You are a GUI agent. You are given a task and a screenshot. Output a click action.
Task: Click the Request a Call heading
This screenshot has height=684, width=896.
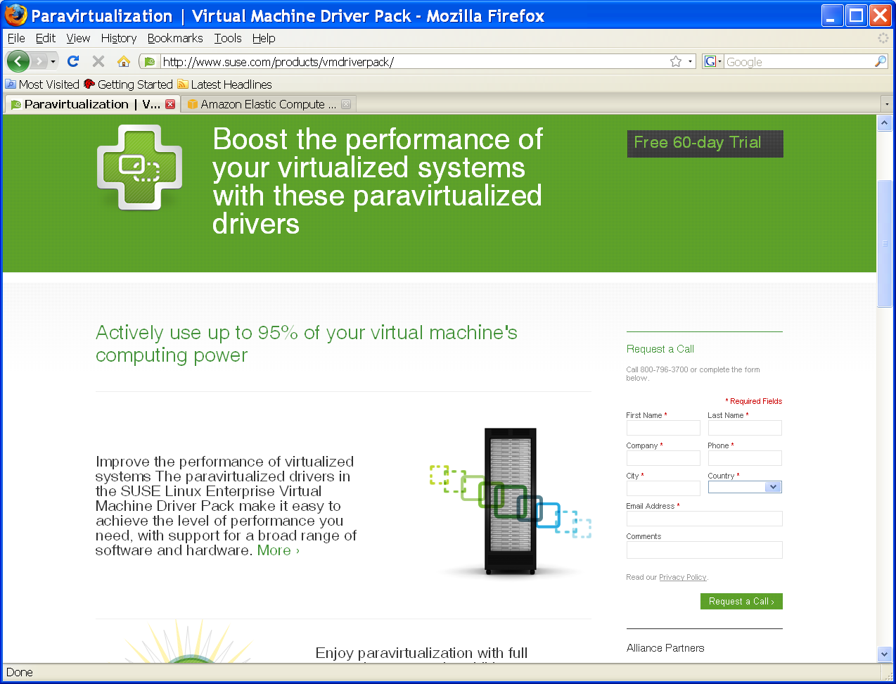pyautogui.click(x=660, y=349)
